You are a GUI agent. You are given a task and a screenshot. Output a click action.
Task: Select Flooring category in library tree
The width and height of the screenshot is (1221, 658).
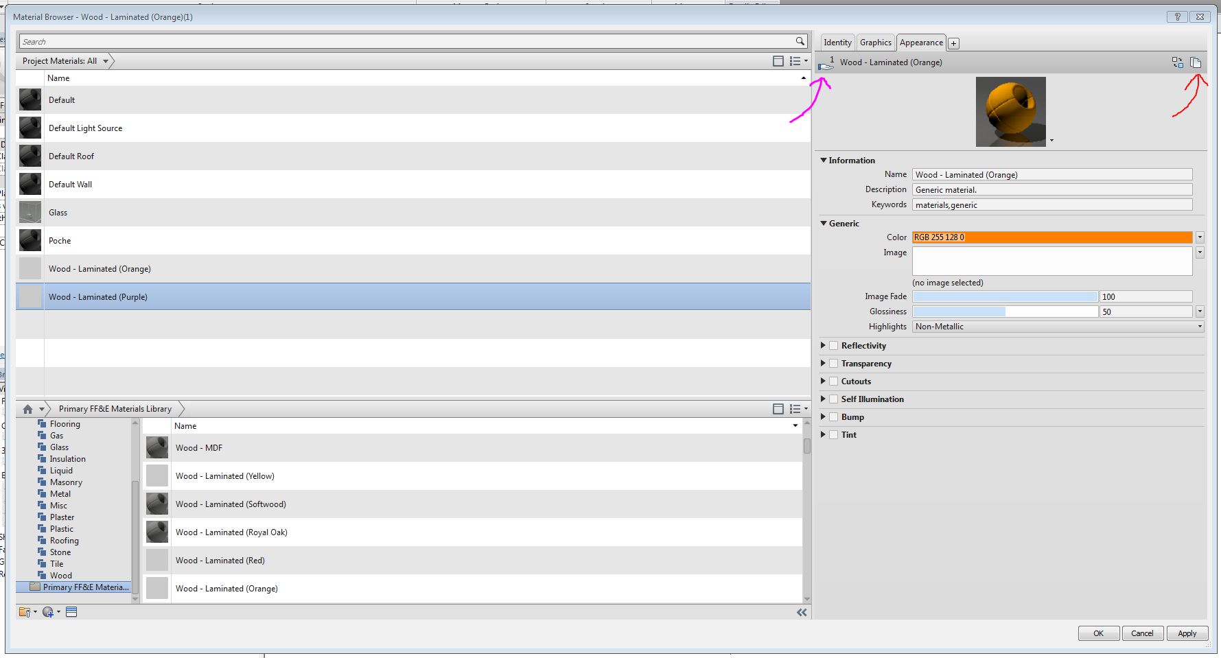(x=65, y=424)
